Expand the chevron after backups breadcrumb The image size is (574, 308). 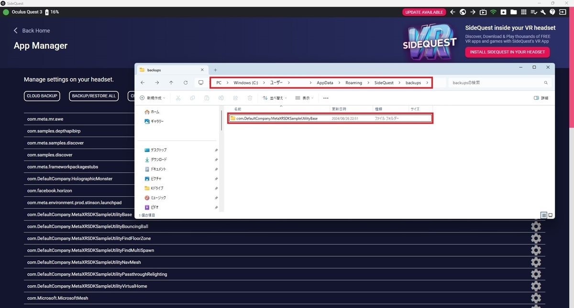click(427, 83)
